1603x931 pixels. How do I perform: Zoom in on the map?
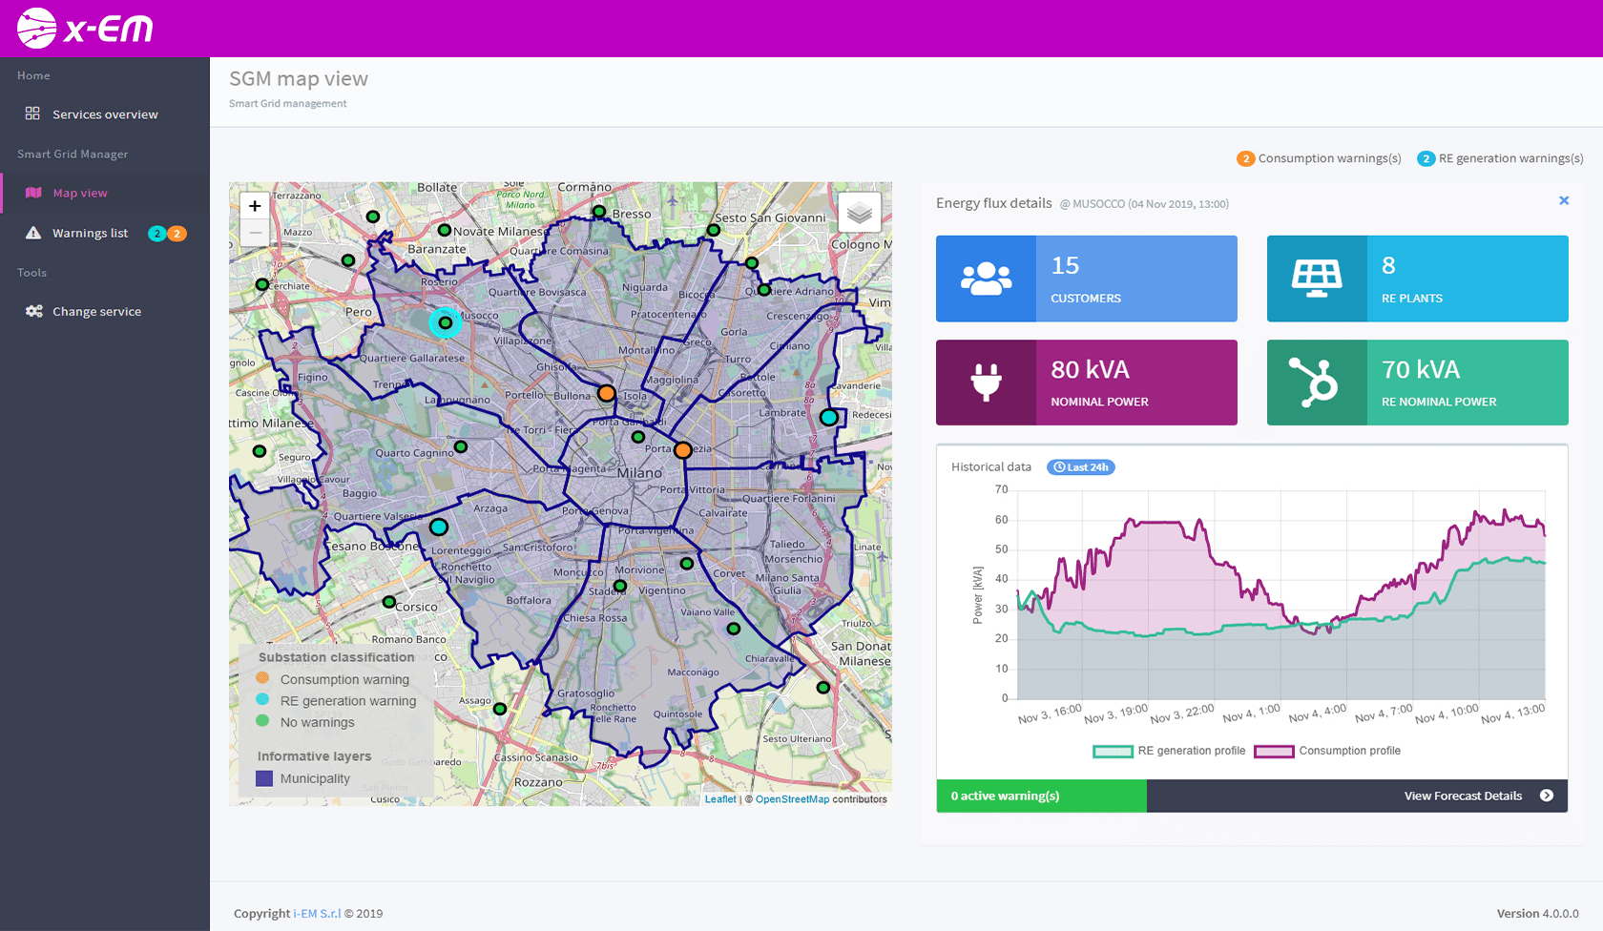[255, 206]
